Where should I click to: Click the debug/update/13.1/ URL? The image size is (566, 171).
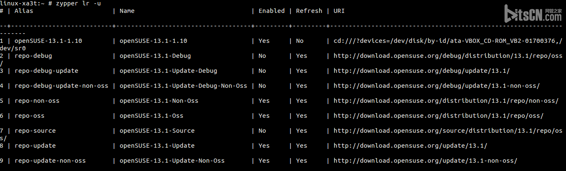pyautogui.click(x=422, y=71)
